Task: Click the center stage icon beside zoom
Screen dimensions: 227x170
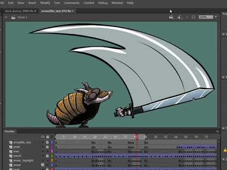Action: 193,17
